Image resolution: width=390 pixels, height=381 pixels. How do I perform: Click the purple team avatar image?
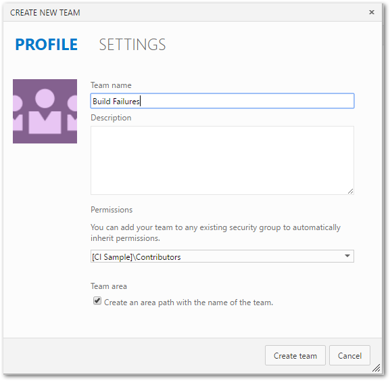45,111
